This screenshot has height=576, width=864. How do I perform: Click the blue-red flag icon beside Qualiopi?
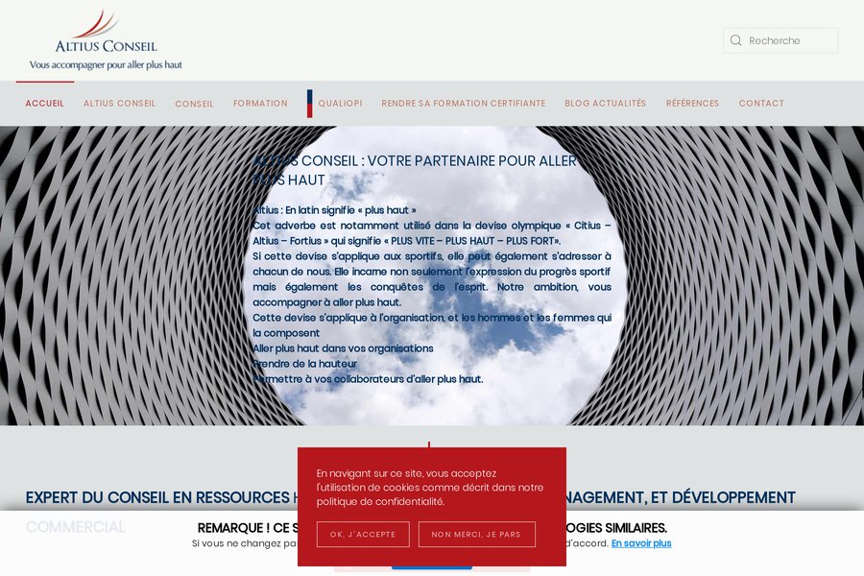(x=310, y=104)
